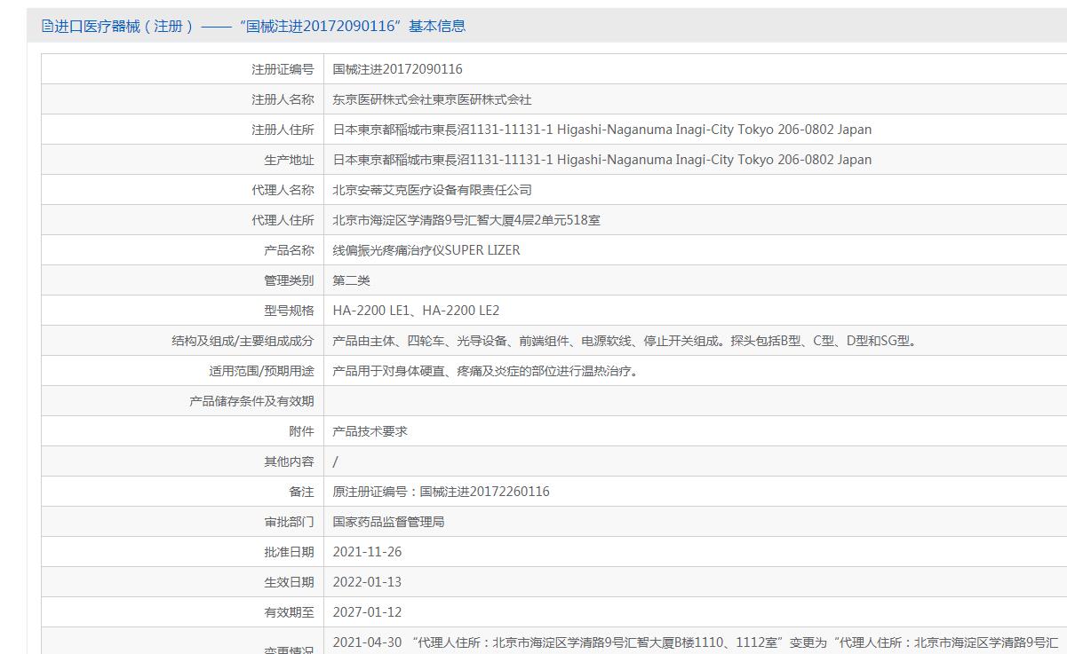Screen dimensions: 1067x654
Task: Select label 结构及组成/主要组成成分
Action: coord(243,341)
